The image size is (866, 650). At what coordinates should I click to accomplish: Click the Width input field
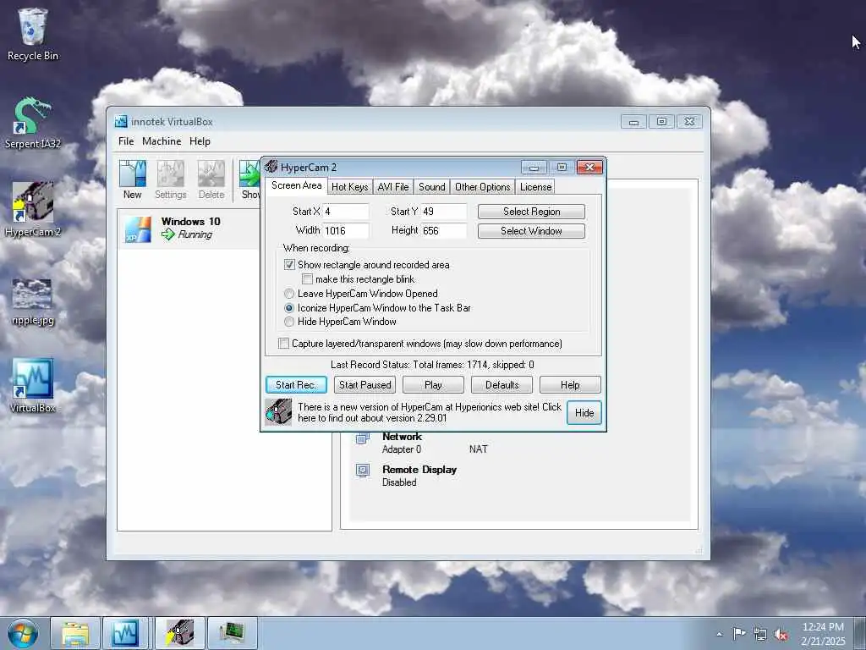pyautogui.click(x=346, y=230)
